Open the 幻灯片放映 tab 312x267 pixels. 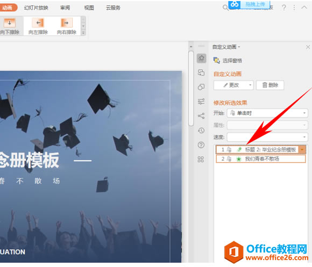click(36, 8)
